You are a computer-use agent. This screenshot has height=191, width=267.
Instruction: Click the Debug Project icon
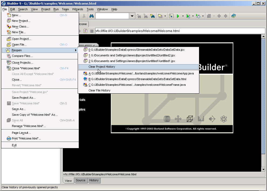click(x=188, y=16)
